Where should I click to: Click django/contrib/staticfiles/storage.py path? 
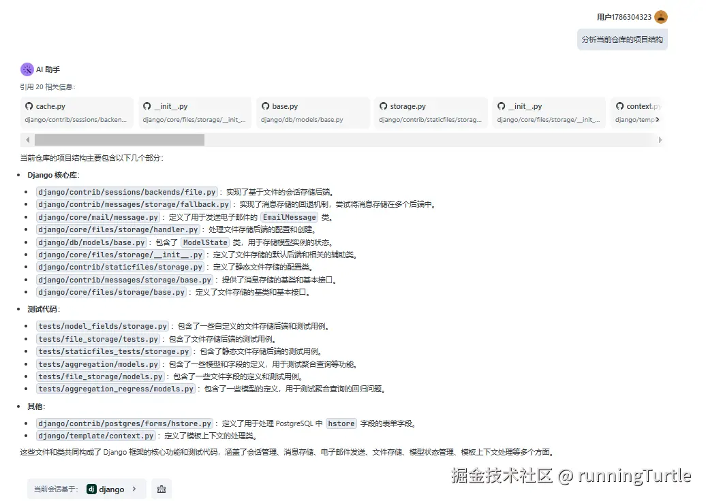[120, 267]
